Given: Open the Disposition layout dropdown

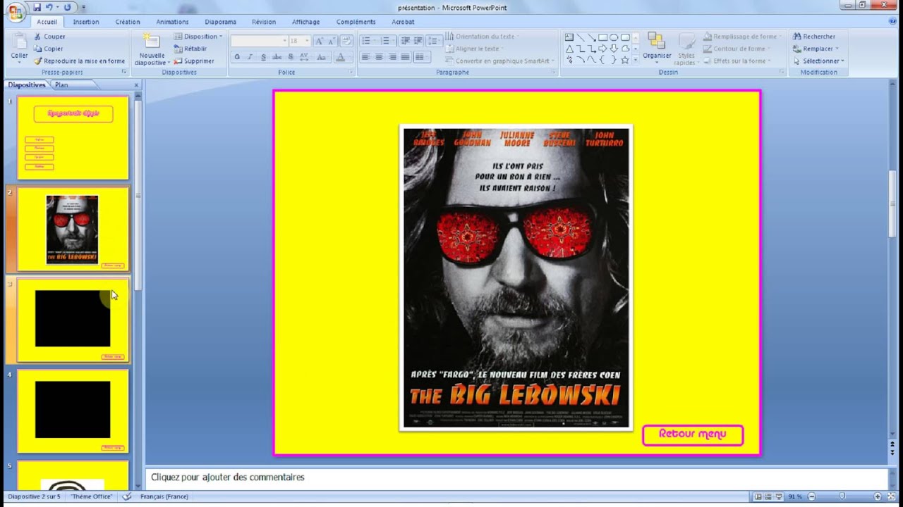Looking at the screenshot, I should click(198, 37).
